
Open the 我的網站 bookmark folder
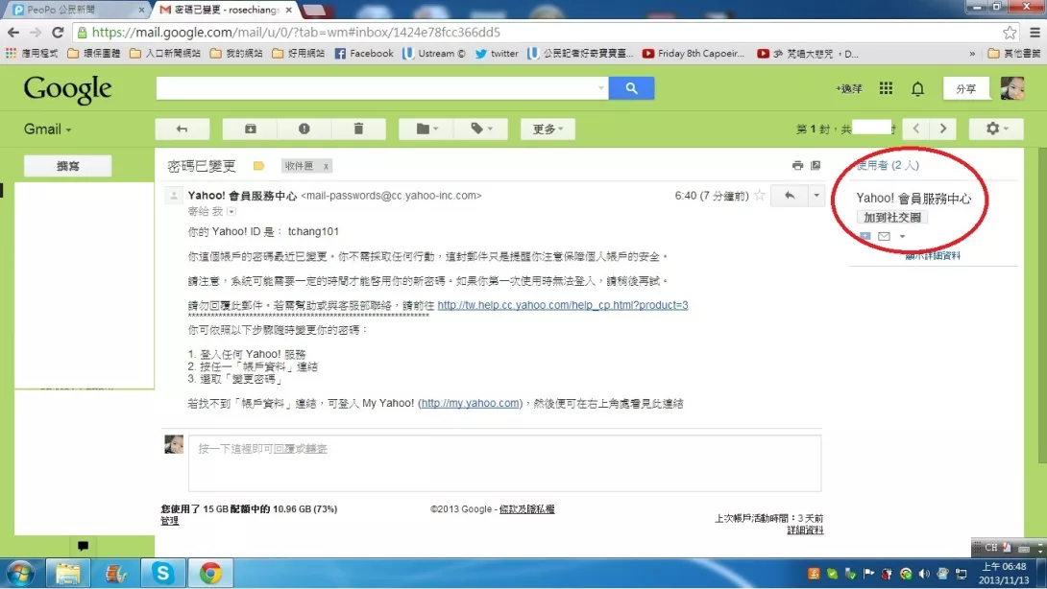[x=236, y=54]
